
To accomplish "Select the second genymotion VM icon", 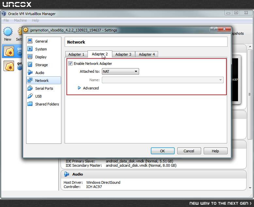I will pos(9,66).
